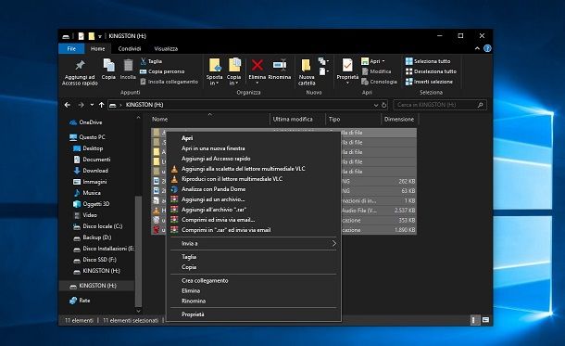This screenshot has height=346, width=565.
Task: Click Incolla collegamento in ribbon
Action: point(169,82)
